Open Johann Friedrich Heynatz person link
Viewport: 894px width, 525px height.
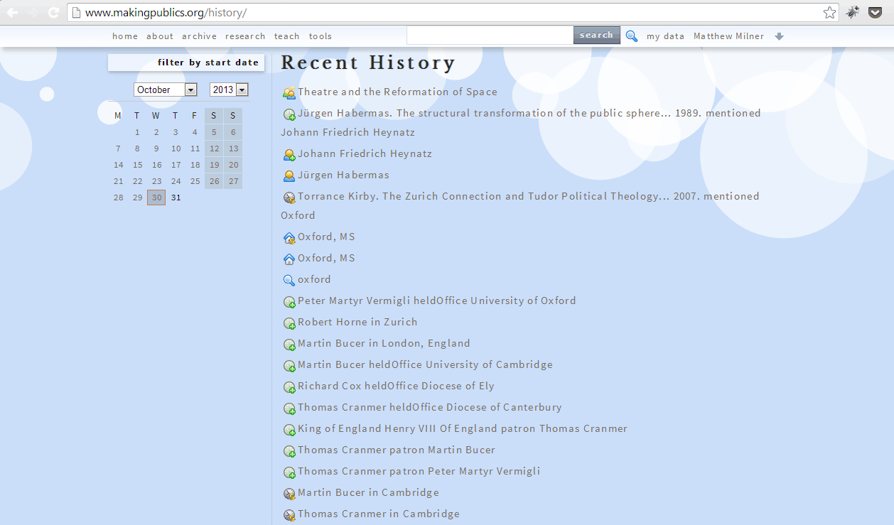(365, 153)
